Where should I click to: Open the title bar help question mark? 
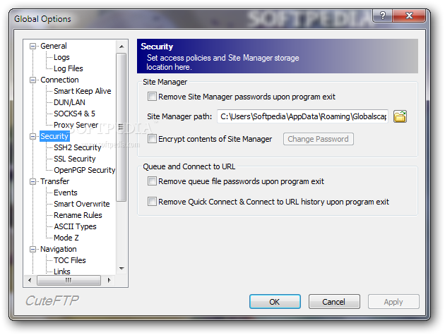383,16
